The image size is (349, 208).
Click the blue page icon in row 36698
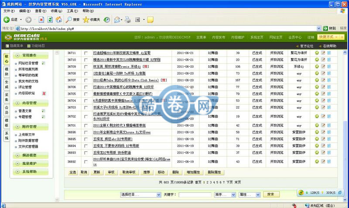coord(329,132)
